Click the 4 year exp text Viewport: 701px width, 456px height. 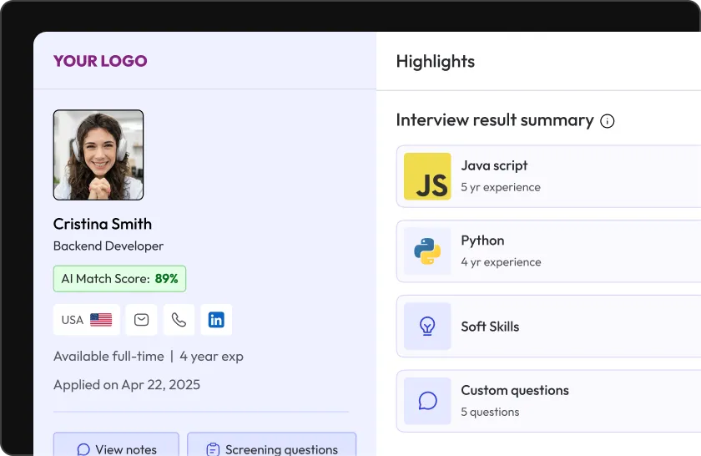tap(211, 357)
